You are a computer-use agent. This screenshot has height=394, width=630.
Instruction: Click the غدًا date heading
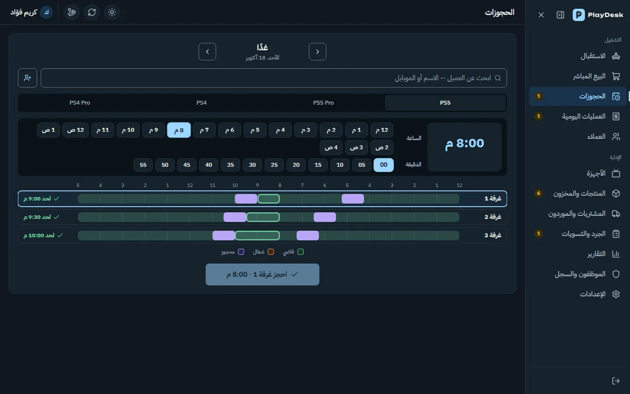(x=262, y=47)
